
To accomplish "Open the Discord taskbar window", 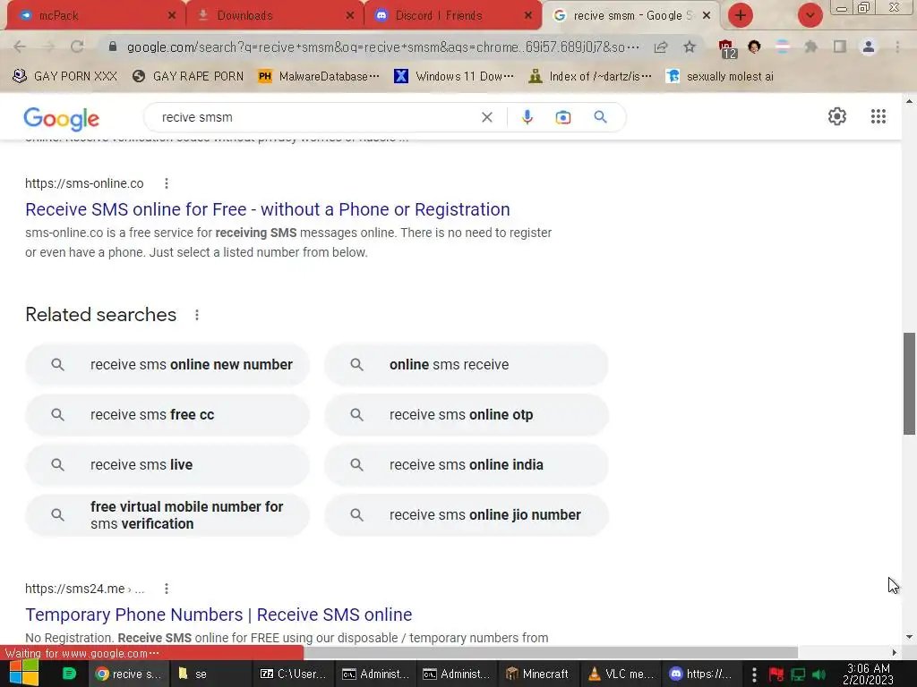I will pyautogui.click(x=700, y=674).
